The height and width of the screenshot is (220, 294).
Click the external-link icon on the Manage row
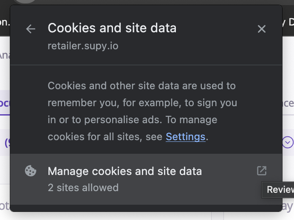click(x=262, y=171)
